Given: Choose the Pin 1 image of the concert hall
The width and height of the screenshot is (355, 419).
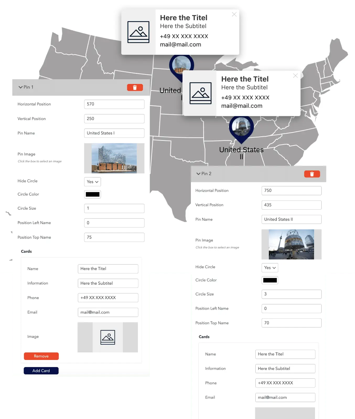Looking at the screenshot, I should 114,158.
